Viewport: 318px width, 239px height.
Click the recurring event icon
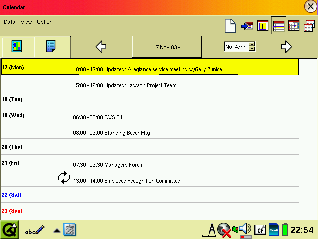(64, 178)
